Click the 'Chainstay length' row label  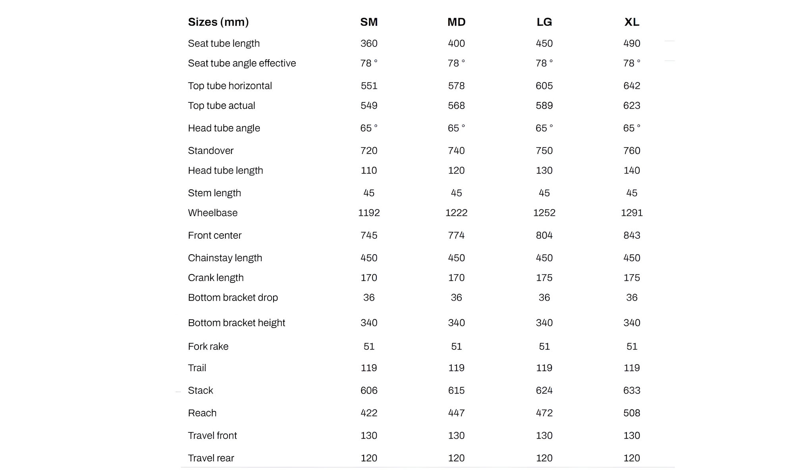click(x=225, y=258)
